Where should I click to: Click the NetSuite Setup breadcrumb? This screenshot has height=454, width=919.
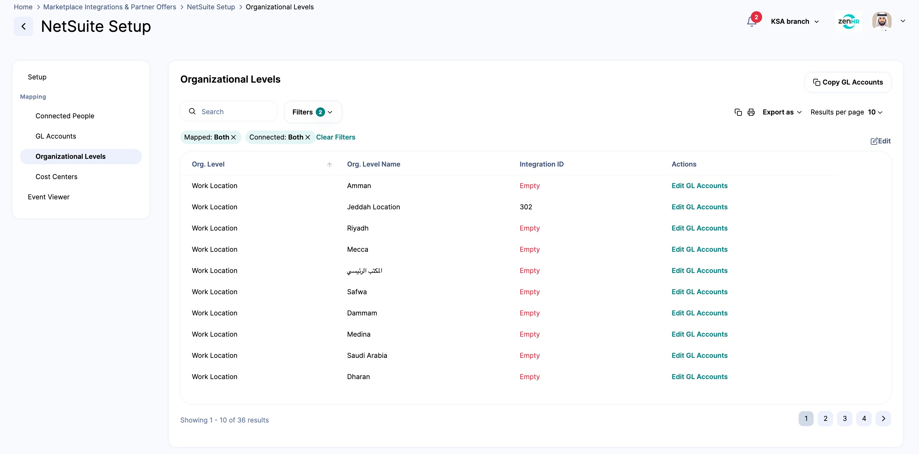tap(211, 7)
